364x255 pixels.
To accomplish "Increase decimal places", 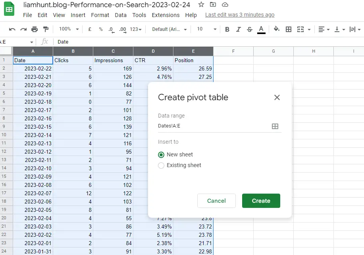I will pos(123,29).
